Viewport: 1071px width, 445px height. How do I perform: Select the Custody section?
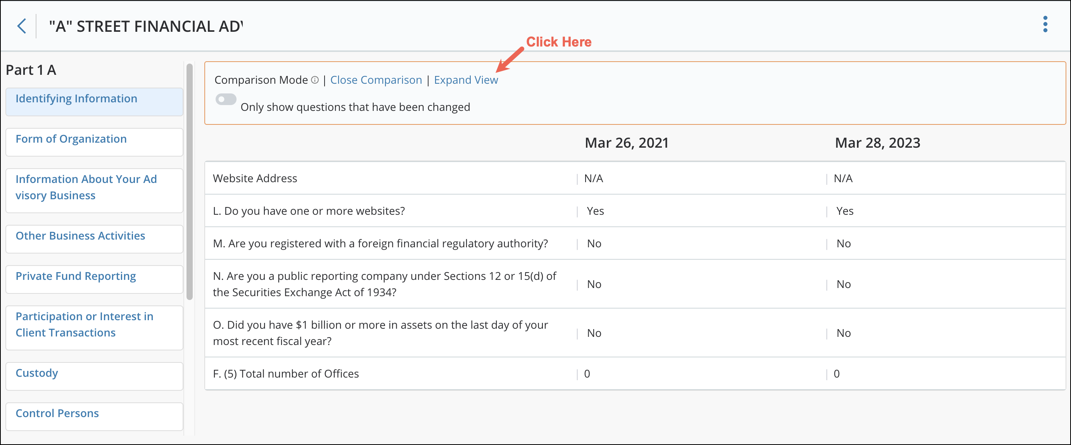tap(37, 373)
